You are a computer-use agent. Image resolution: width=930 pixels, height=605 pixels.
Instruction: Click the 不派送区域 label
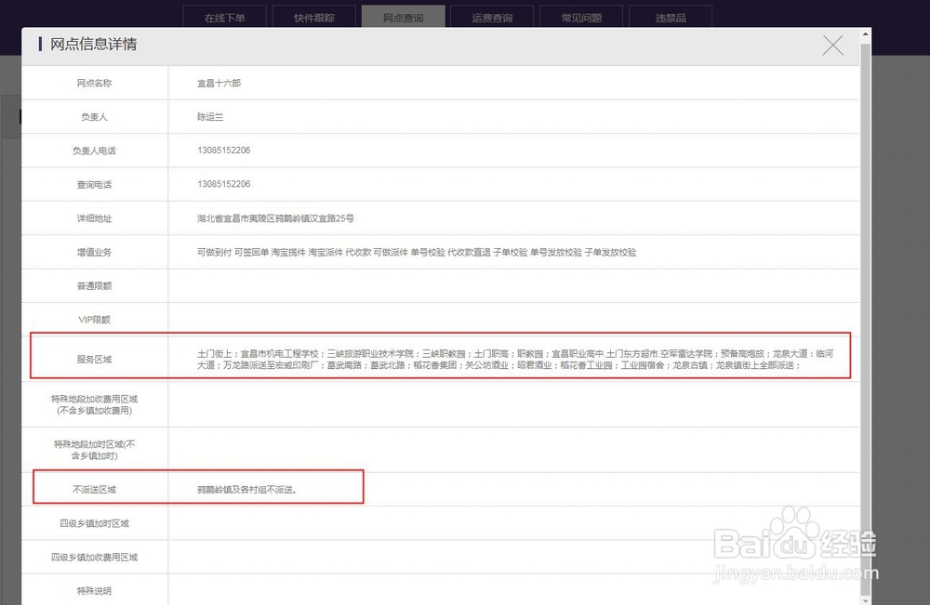94,490
